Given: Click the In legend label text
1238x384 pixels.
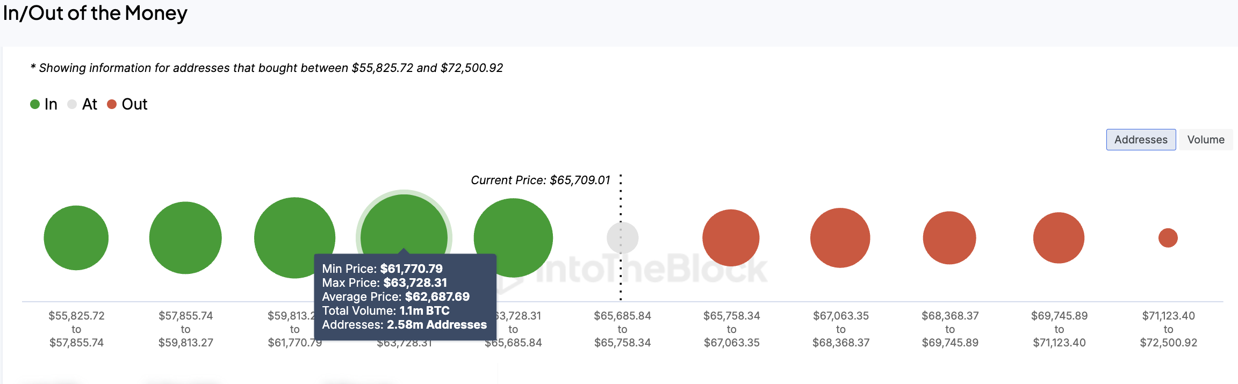Looking at the screenshot, I should (51, 104).
